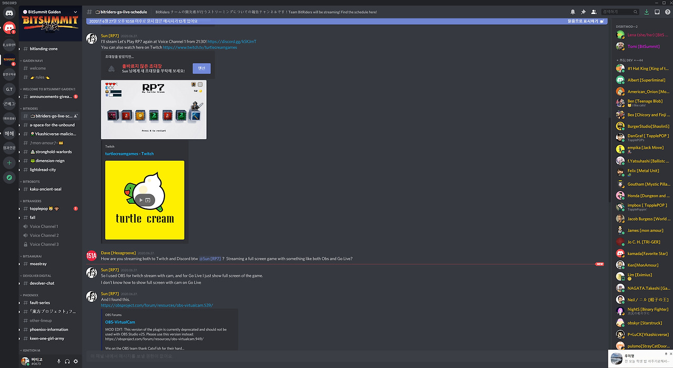673x368 pixels.
Task: Click the add member icon on bitriders-go-live channel
Action: 76,116
